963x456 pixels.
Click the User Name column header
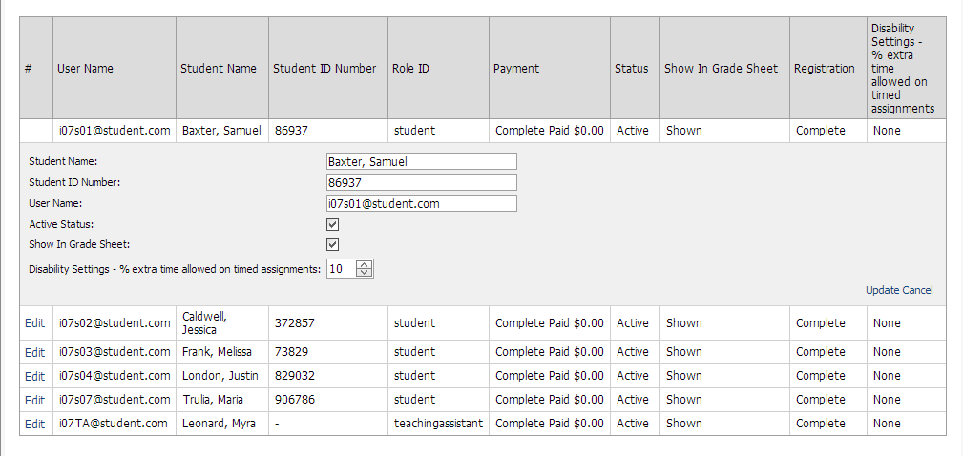tap(85, 69)
